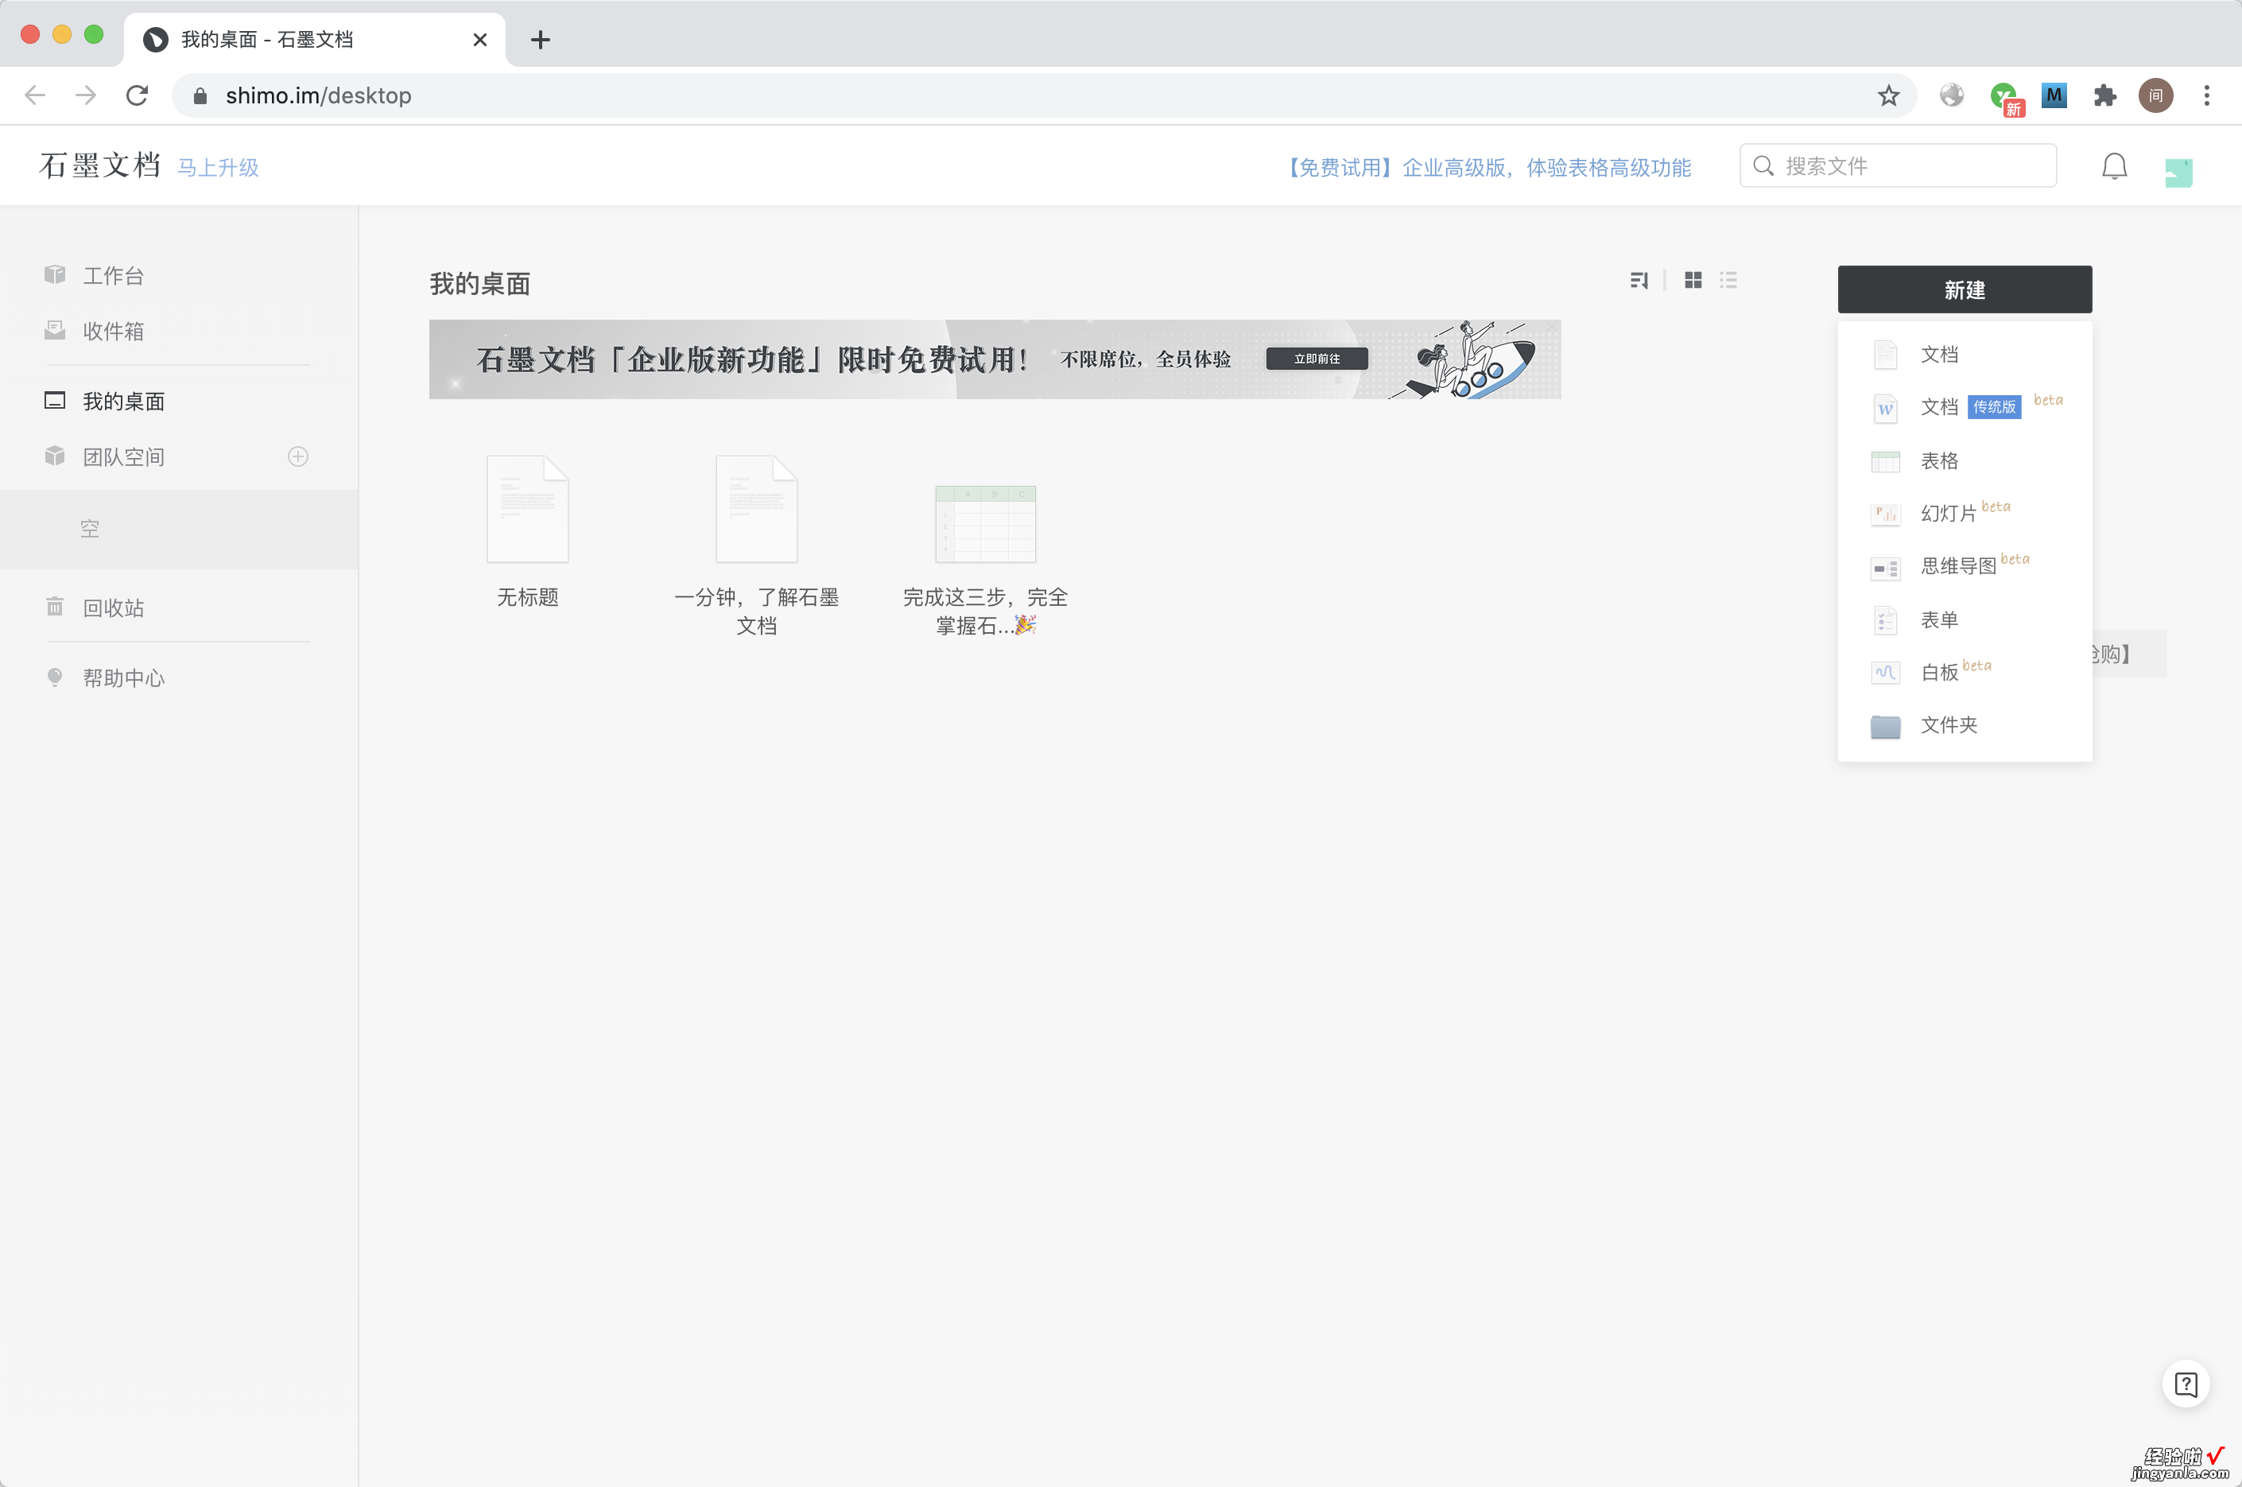View site info via lock icon
This screenshot has width=2242, height=1487.
click(200, 95)
